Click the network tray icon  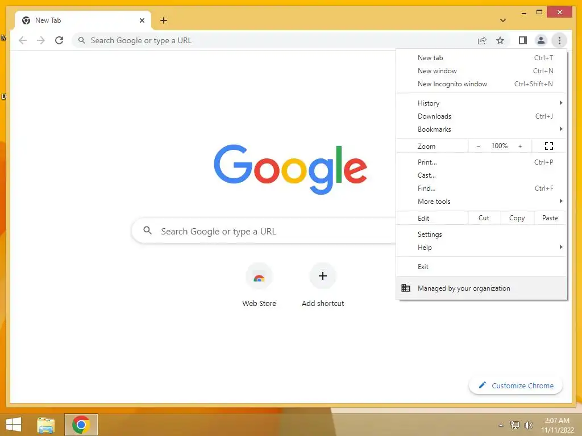(x=514, y=425)
